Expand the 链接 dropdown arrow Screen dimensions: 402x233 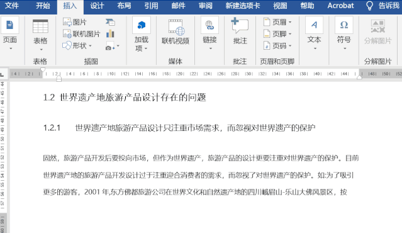[211, 48]
